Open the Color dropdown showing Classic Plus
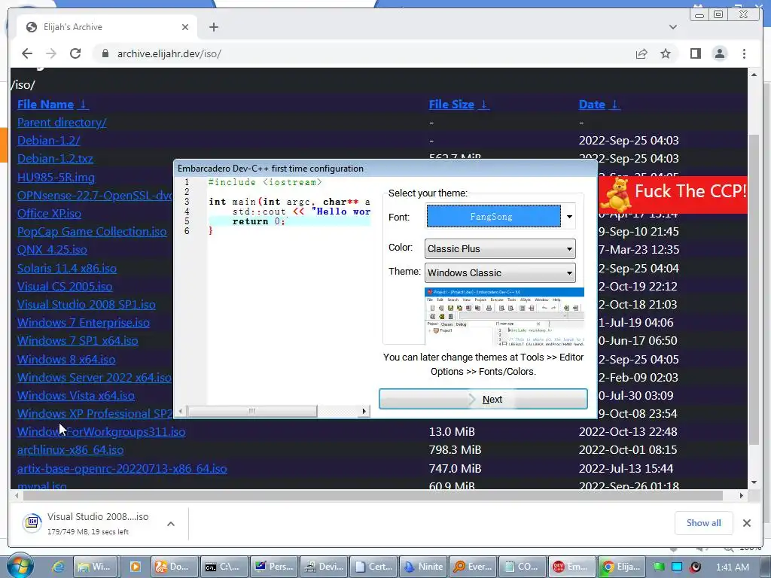Image resolution: width=771 pixels, height=578 pixels. (x=500, y=248)
